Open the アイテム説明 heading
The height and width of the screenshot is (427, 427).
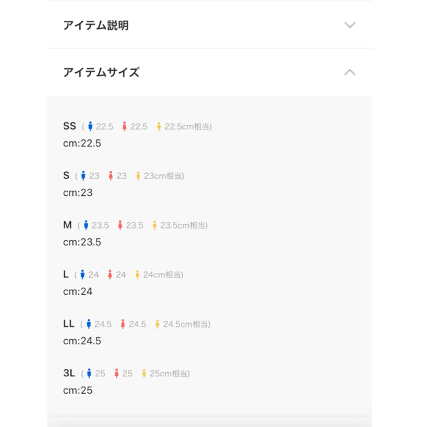(96, 25)
